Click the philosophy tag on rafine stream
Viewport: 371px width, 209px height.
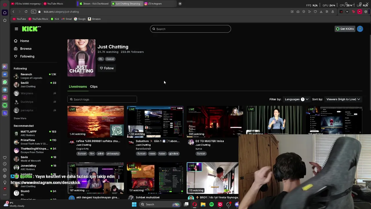[x=113, y=154]
